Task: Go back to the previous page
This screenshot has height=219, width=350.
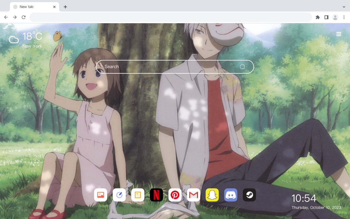Action: point(6,17)
